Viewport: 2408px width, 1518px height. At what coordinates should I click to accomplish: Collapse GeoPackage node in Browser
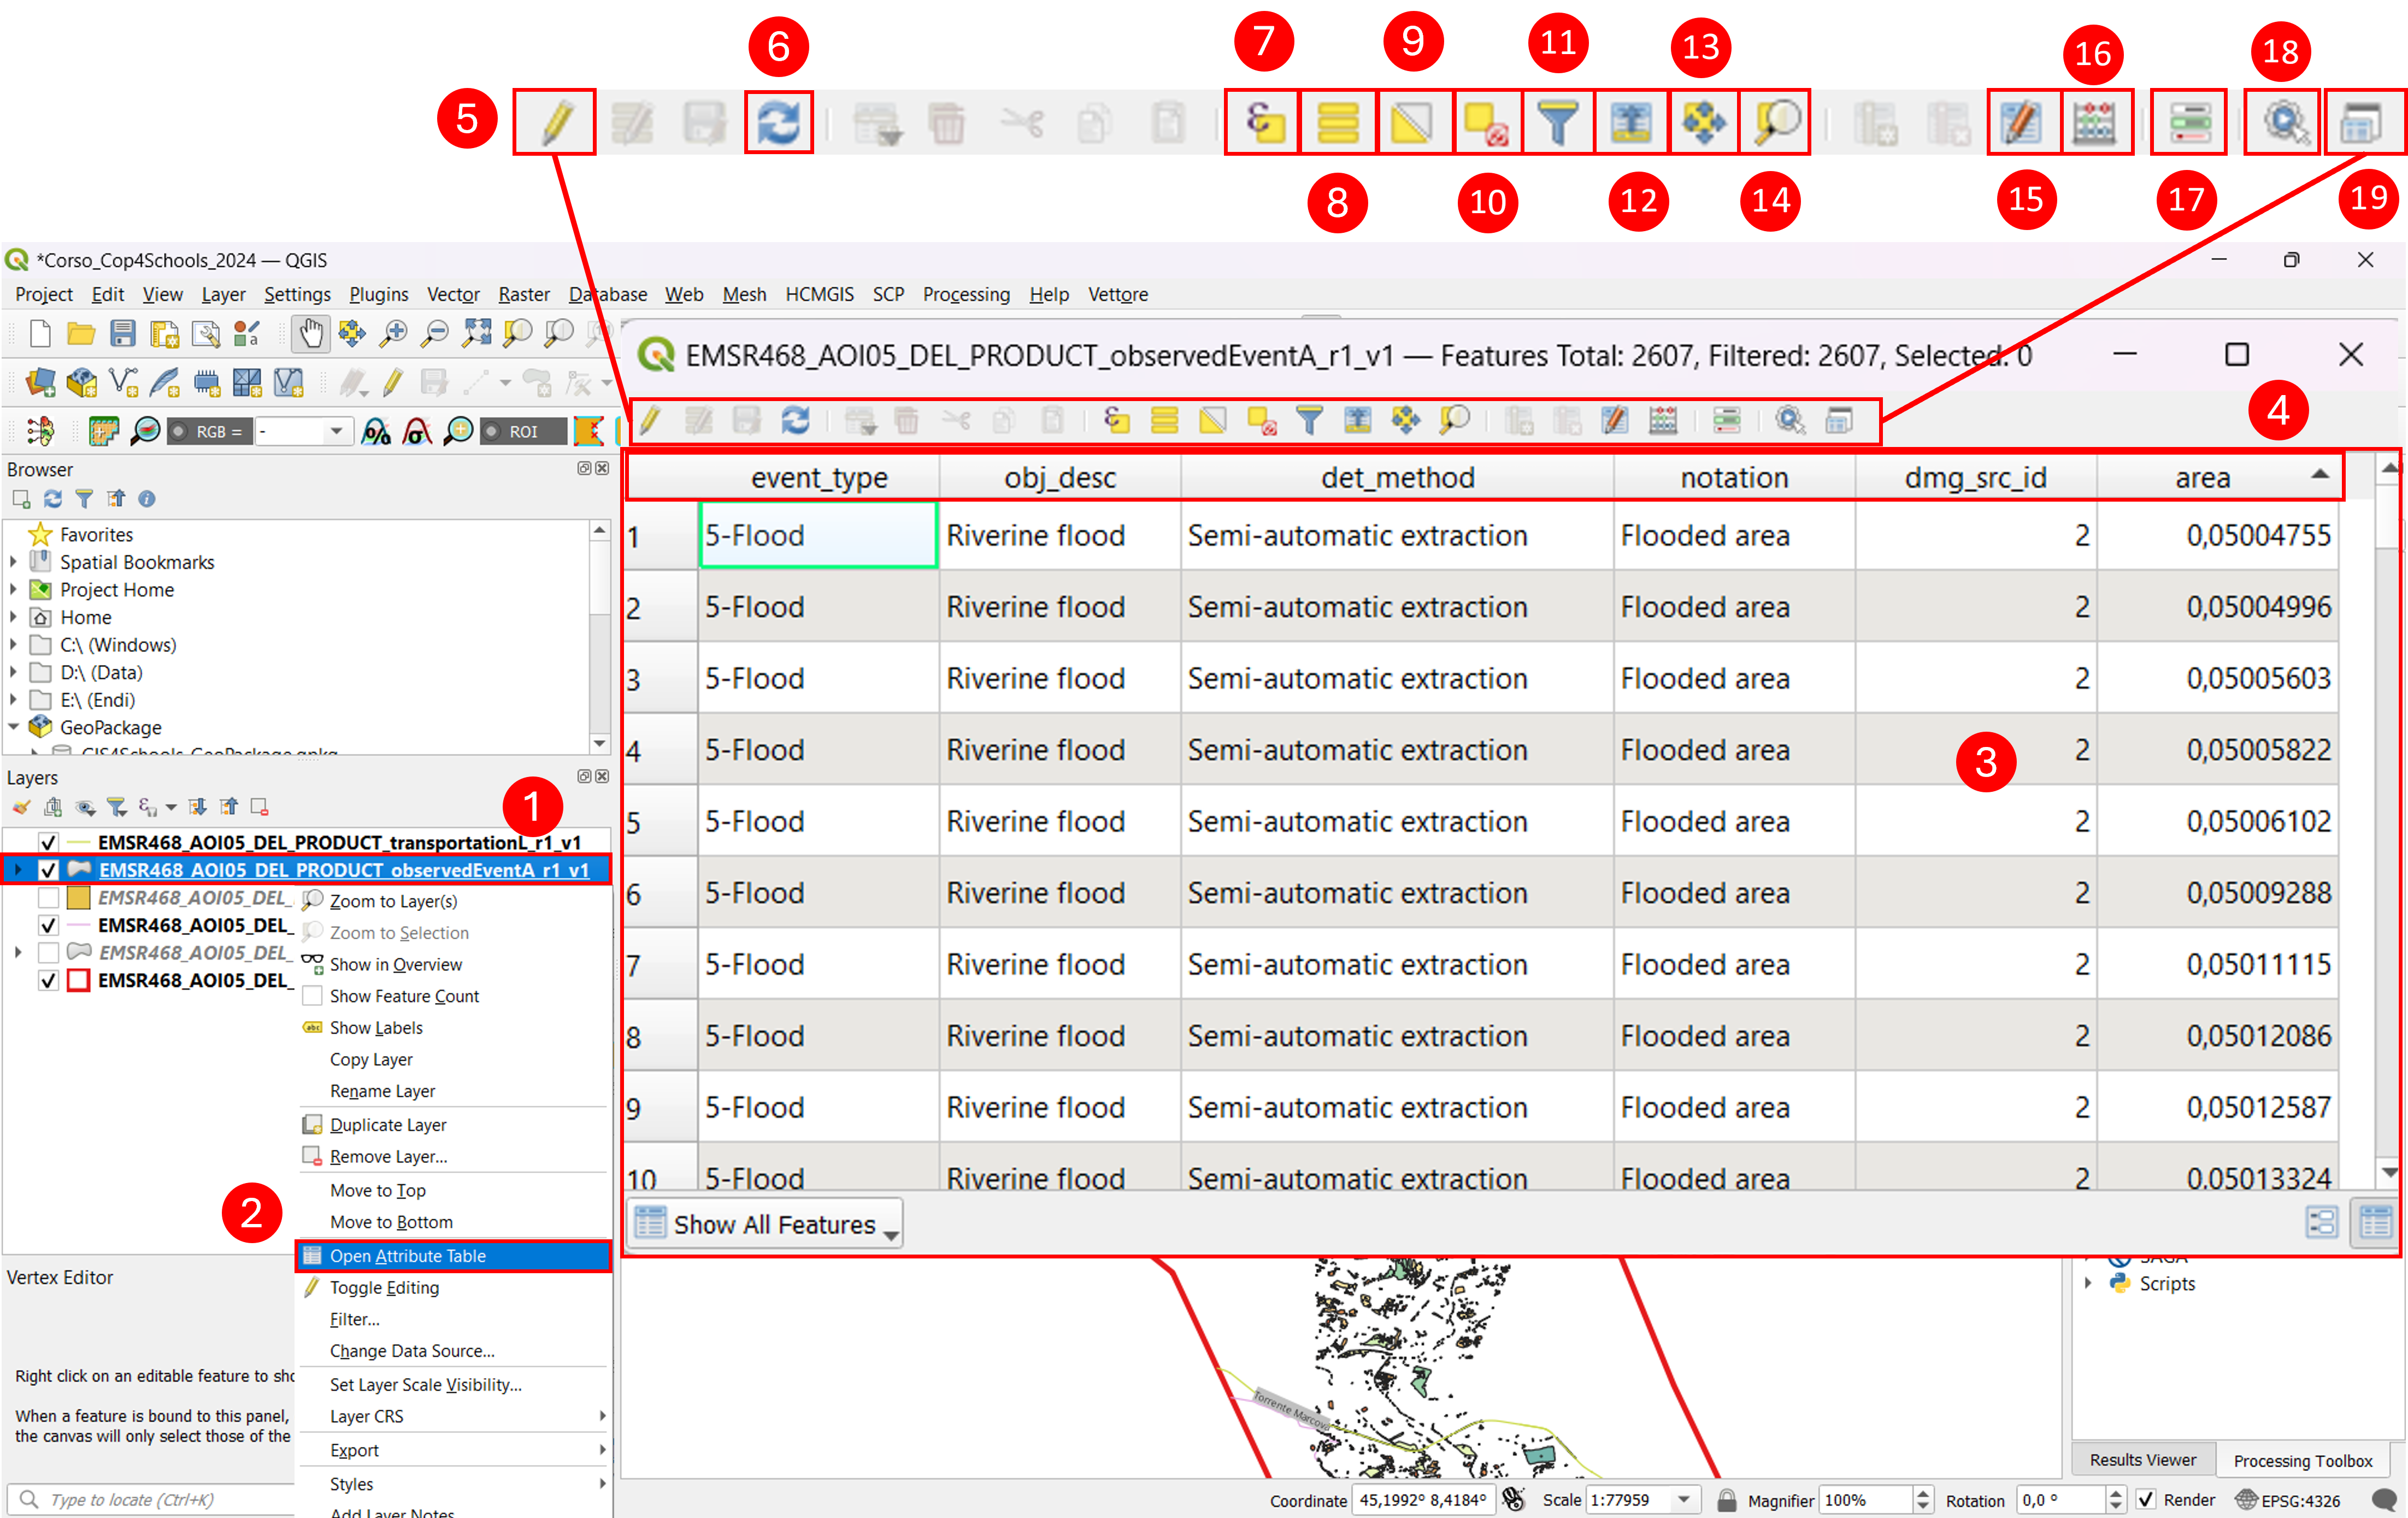point(14,728)
